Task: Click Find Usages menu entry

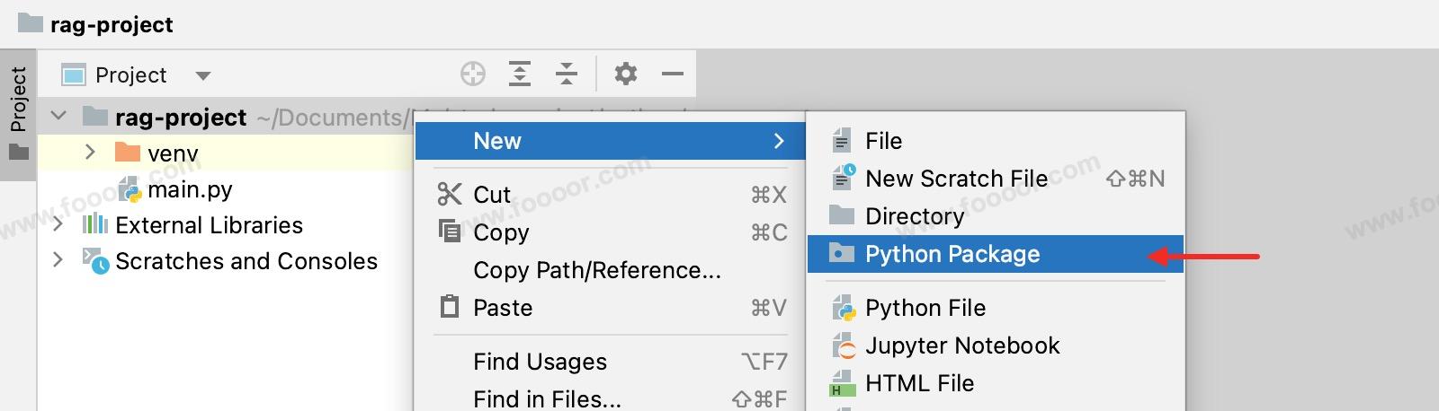Action: (x=540, y=362)
